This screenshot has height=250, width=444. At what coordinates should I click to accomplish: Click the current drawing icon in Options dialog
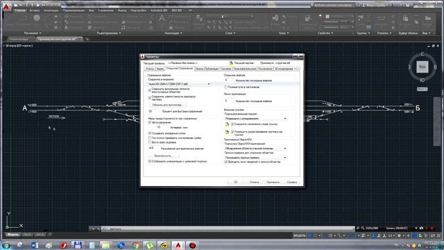231,63
